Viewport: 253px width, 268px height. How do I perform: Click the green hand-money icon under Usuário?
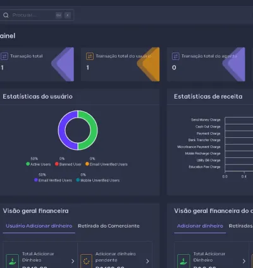click(x=13, y=261)
